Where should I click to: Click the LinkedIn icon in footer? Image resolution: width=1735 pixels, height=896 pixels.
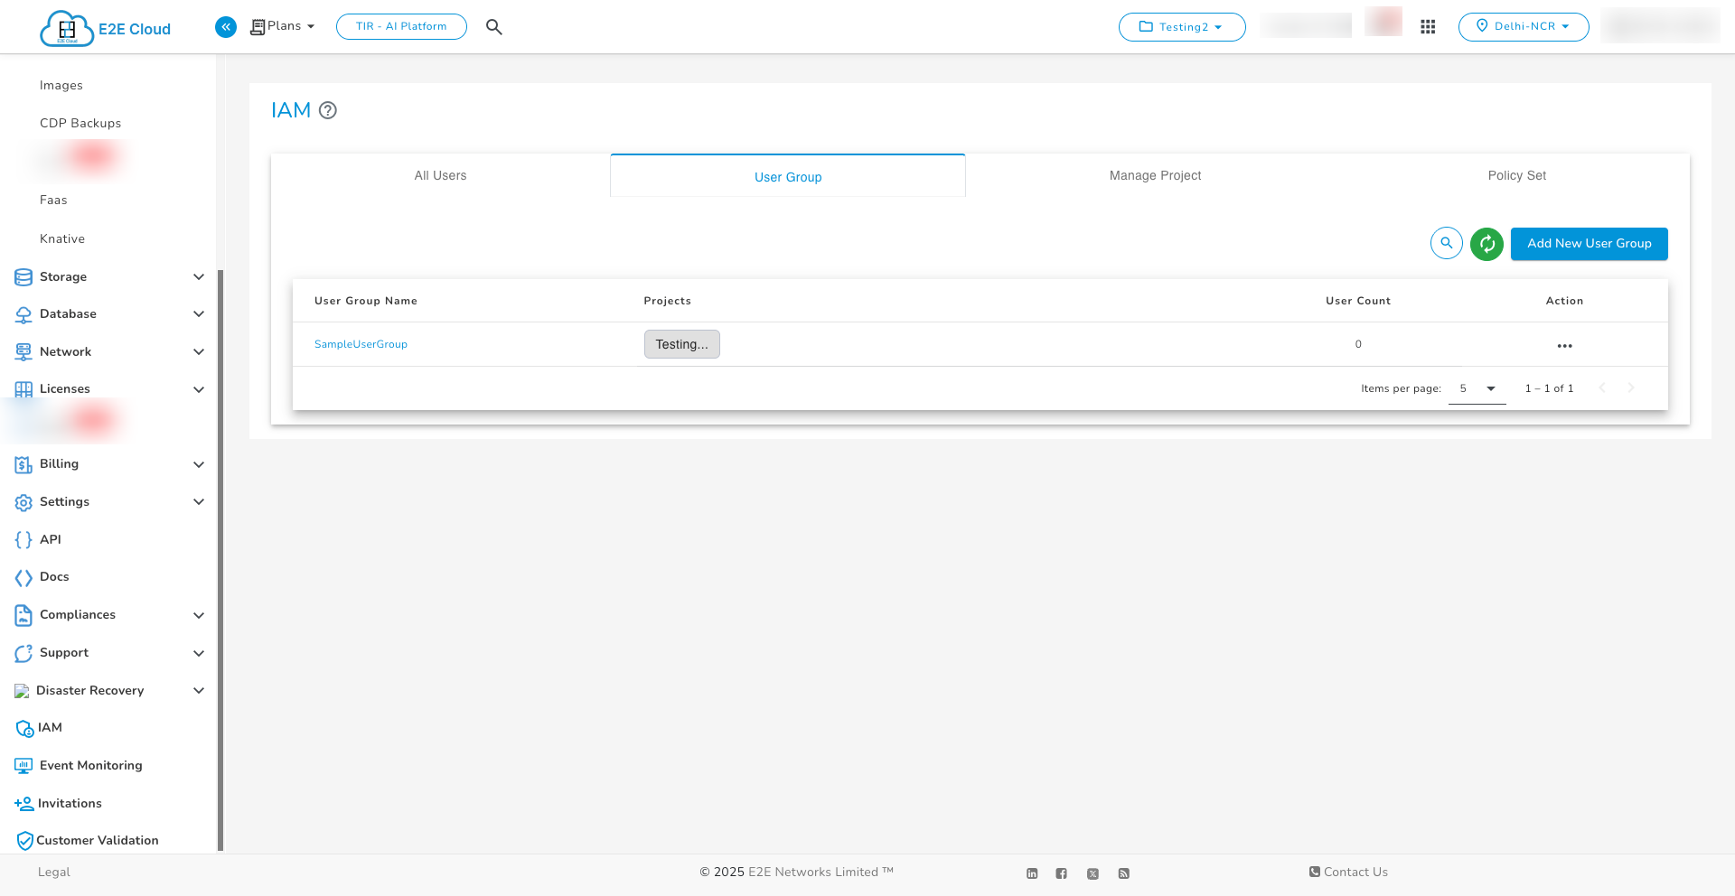point(1032,873)
